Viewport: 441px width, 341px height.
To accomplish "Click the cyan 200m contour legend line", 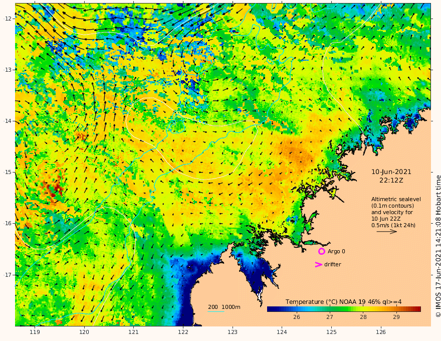I will tap(216, 311).
